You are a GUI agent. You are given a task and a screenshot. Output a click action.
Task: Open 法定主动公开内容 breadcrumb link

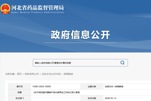click(x=51, y=74)
